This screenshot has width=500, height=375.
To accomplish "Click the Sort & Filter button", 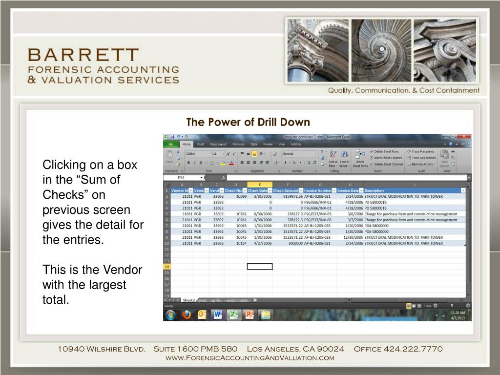I will click(x=333, y=159).
